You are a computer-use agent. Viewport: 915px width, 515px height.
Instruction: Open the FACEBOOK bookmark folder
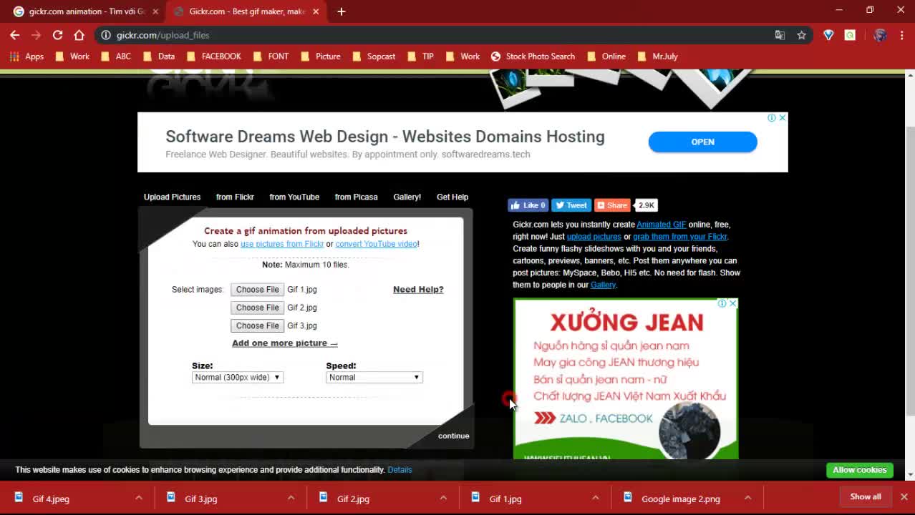pos(213,57)
